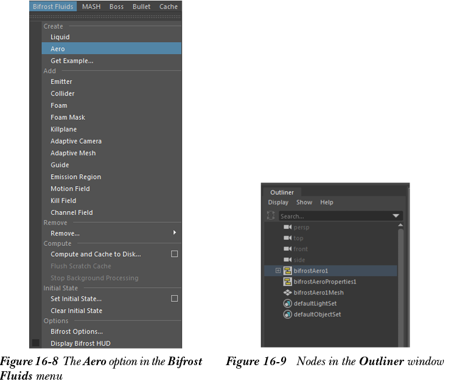Screen dimensions: 460x384
Task: Choose Aero from the Bifrost Fluids menu
Action: click(58, 49)
